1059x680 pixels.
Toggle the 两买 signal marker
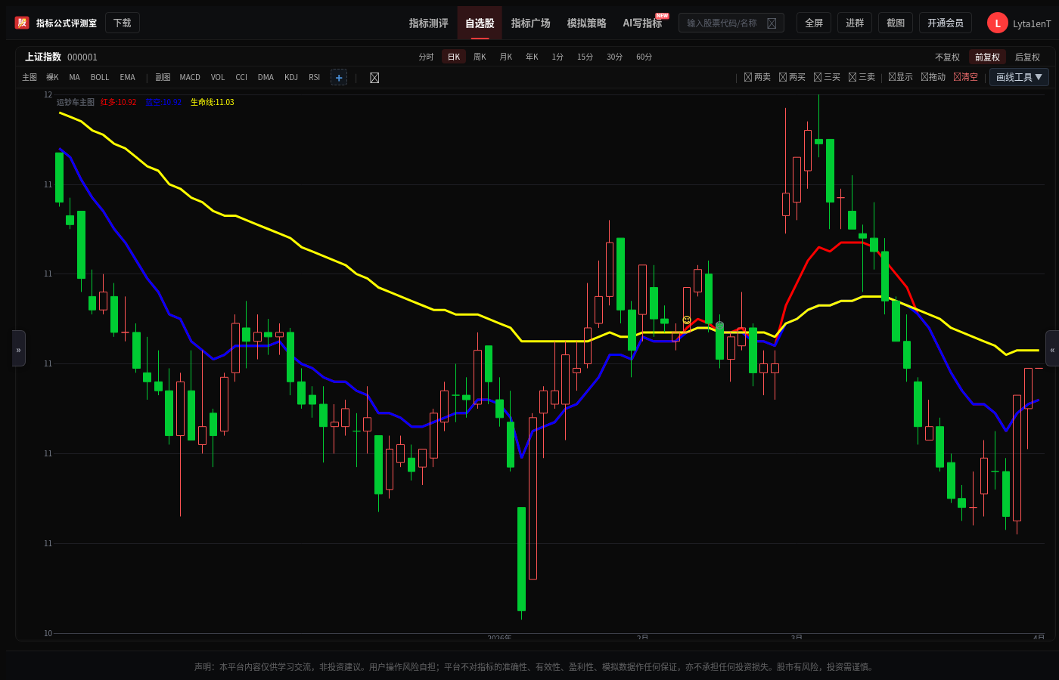tap(792, 77)
